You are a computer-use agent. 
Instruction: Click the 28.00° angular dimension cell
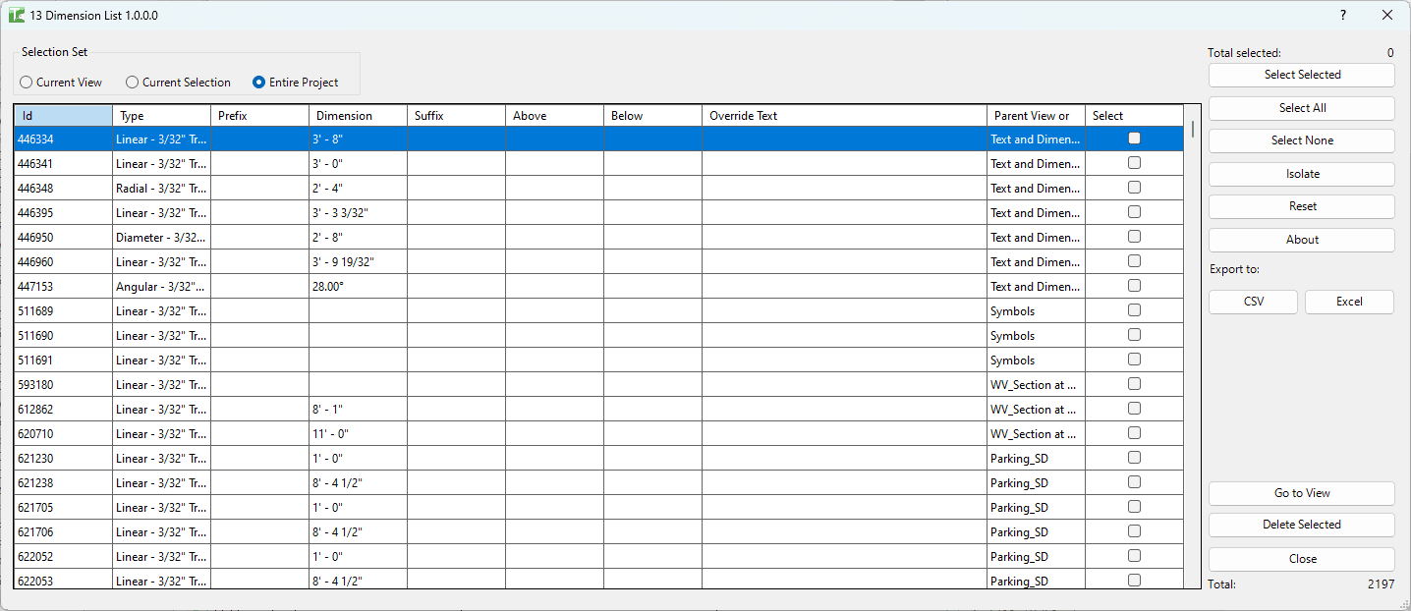tap(359, 287)
